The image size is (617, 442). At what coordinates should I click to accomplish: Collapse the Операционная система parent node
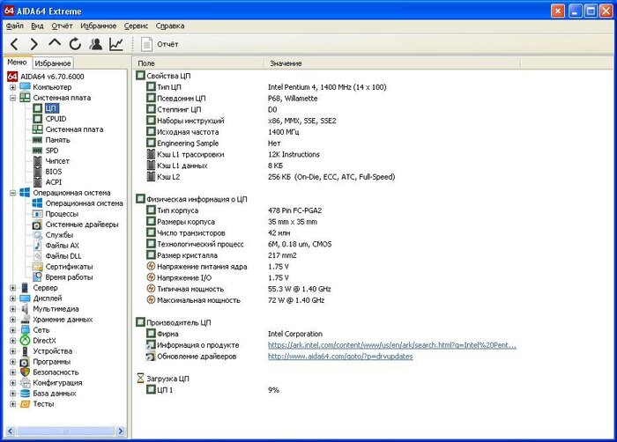coord(12,192)
